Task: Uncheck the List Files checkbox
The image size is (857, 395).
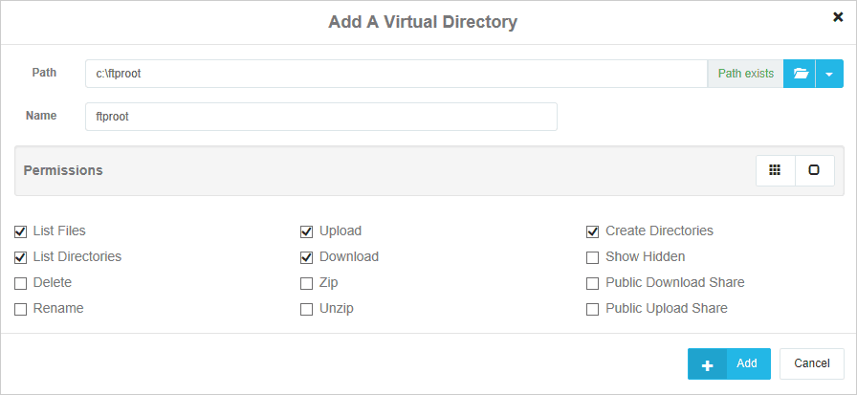Action: [x=21, y=231]
